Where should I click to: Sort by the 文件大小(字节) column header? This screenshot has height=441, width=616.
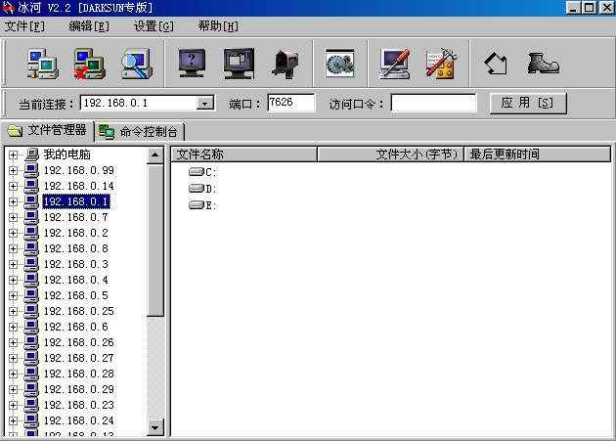pyautogui.click(x=390, y=154)
